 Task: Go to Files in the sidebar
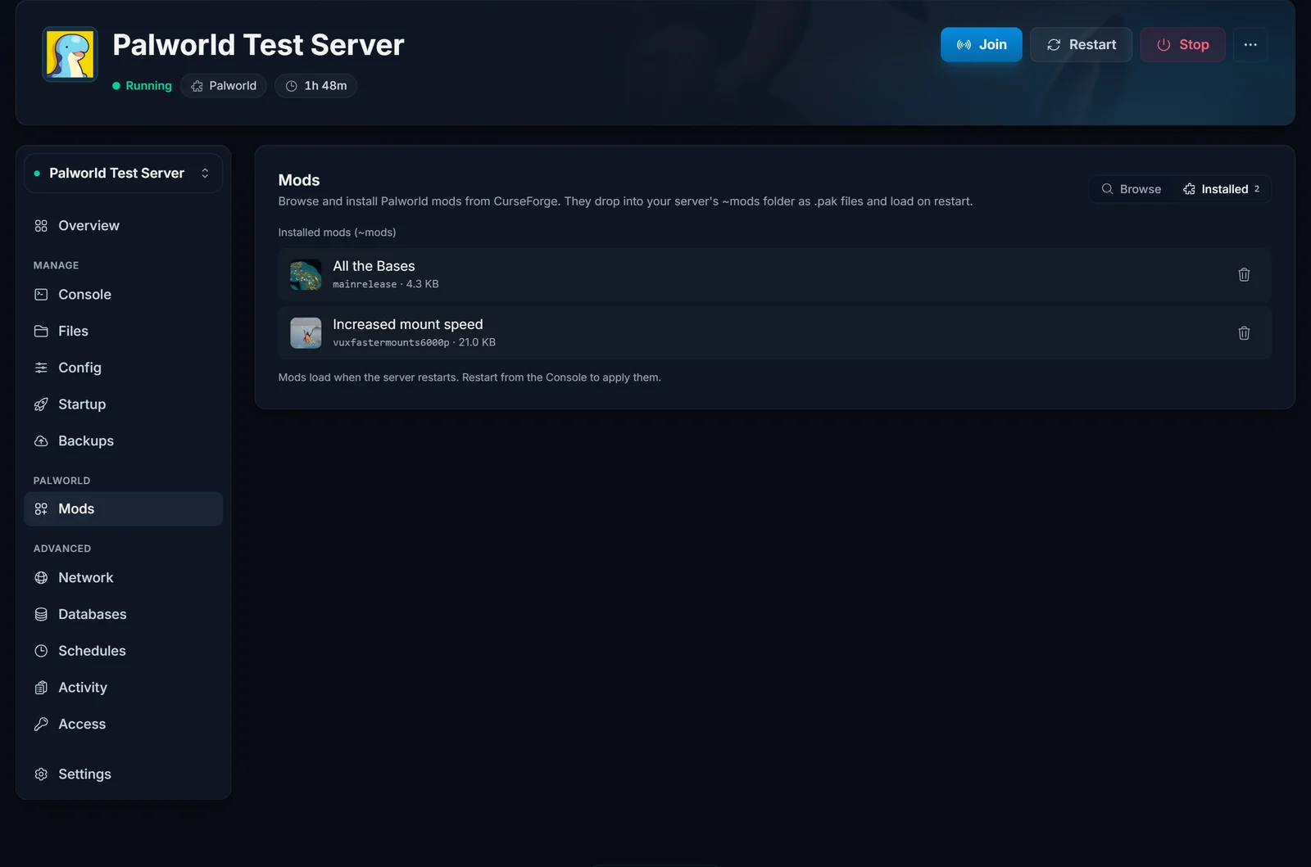(123, 331)
